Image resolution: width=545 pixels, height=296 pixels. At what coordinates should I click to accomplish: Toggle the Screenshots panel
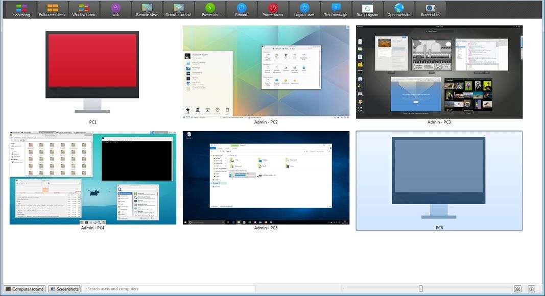64,289
